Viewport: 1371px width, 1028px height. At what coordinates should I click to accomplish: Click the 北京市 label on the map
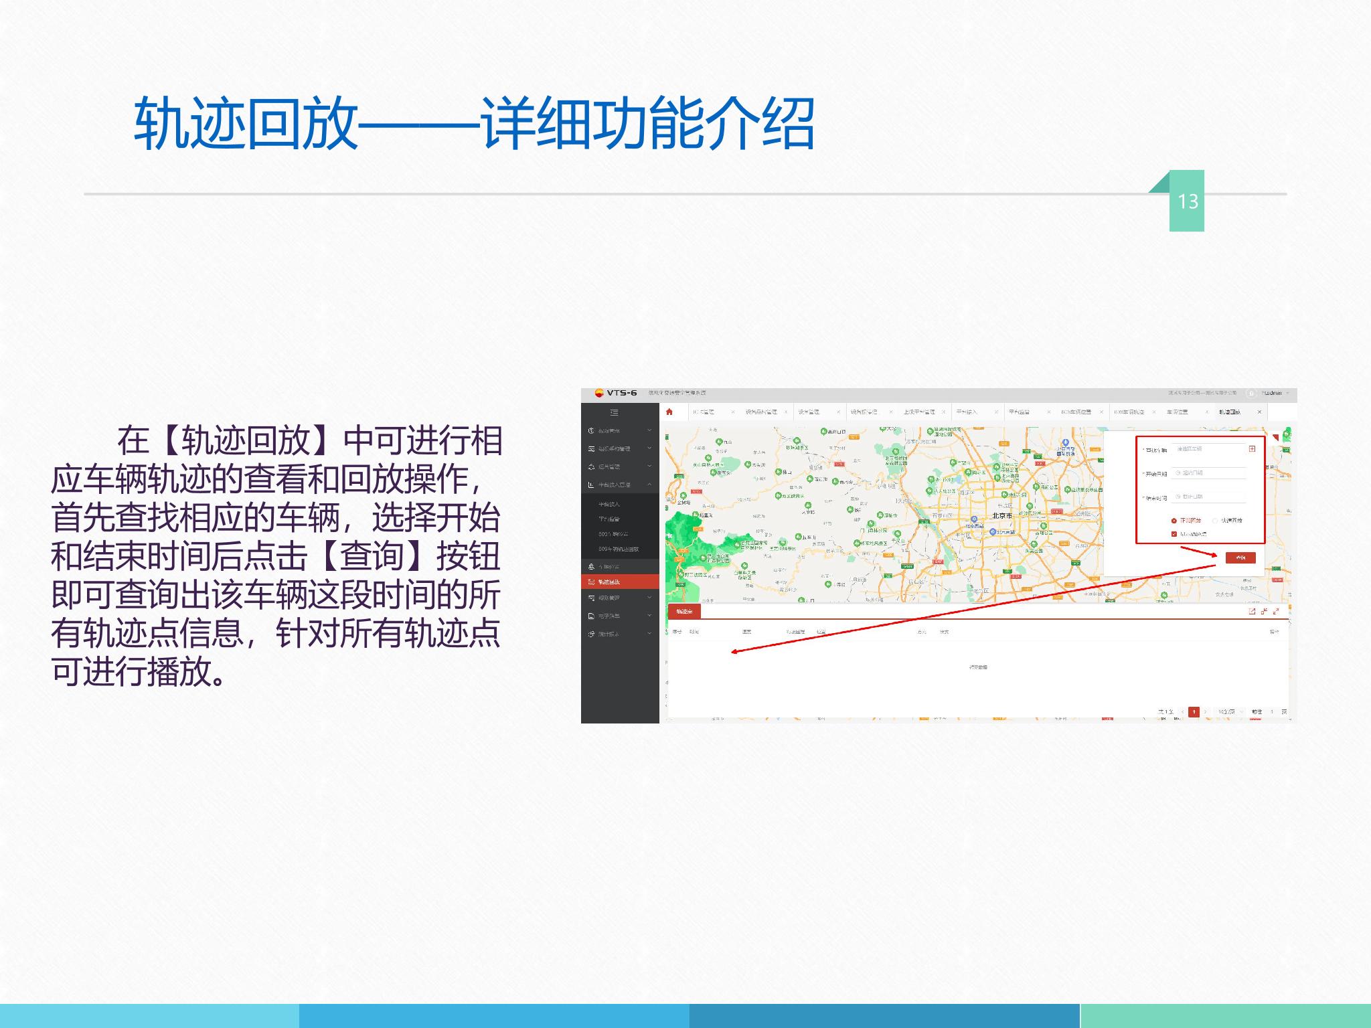pos(1002,516)
